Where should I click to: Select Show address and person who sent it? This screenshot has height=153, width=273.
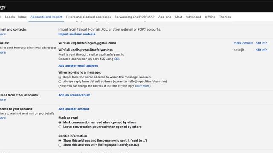[x=60, y=141]
